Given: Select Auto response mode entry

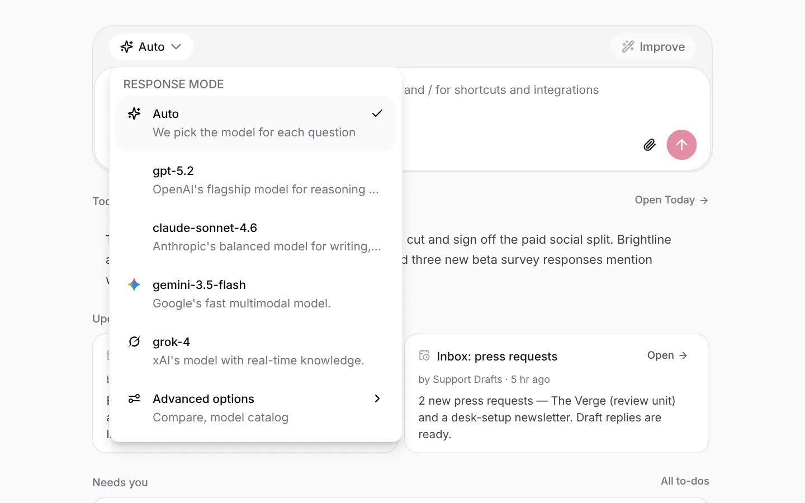Looking at the screenshot, I should tap(255, 123).
